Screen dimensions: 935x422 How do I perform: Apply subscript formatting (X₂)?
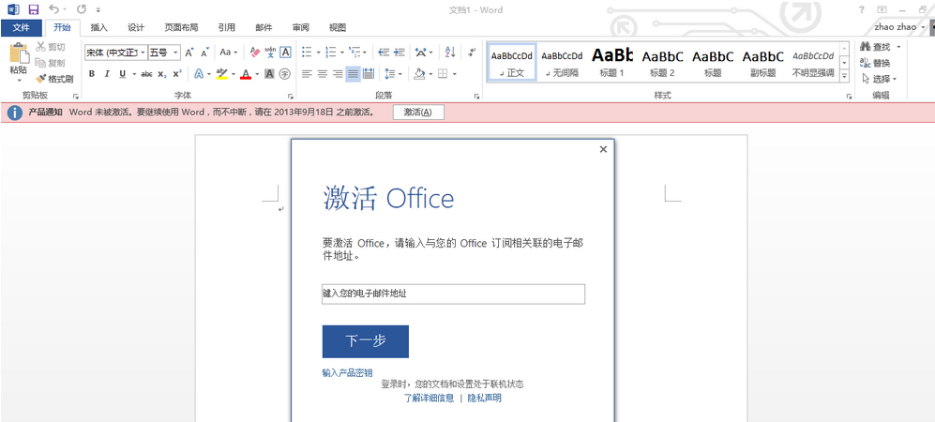pos(161,74)
